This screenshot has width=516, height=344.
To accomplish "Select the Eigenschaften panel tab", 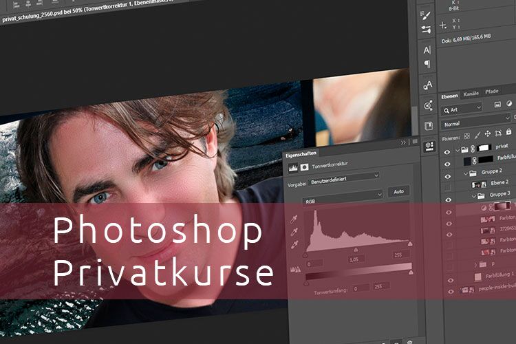I will (301, 154).
